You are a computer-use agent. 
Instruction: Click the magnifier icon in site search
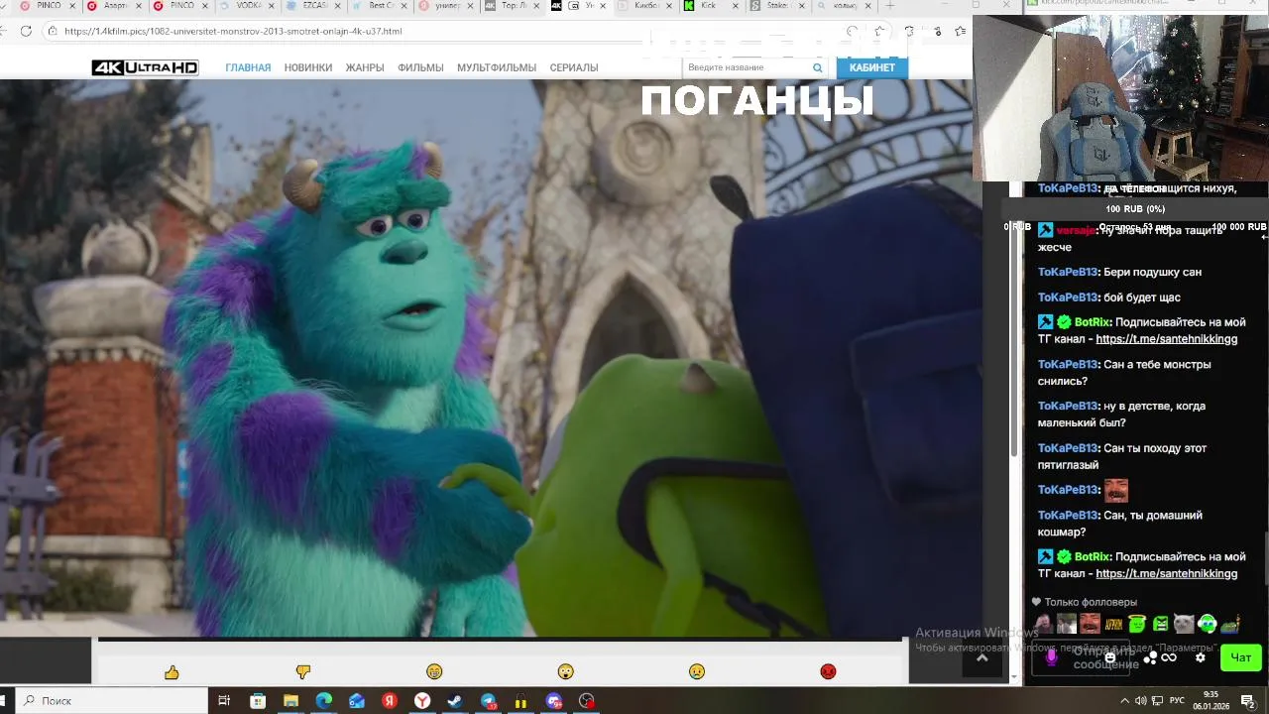coord(817,67)
